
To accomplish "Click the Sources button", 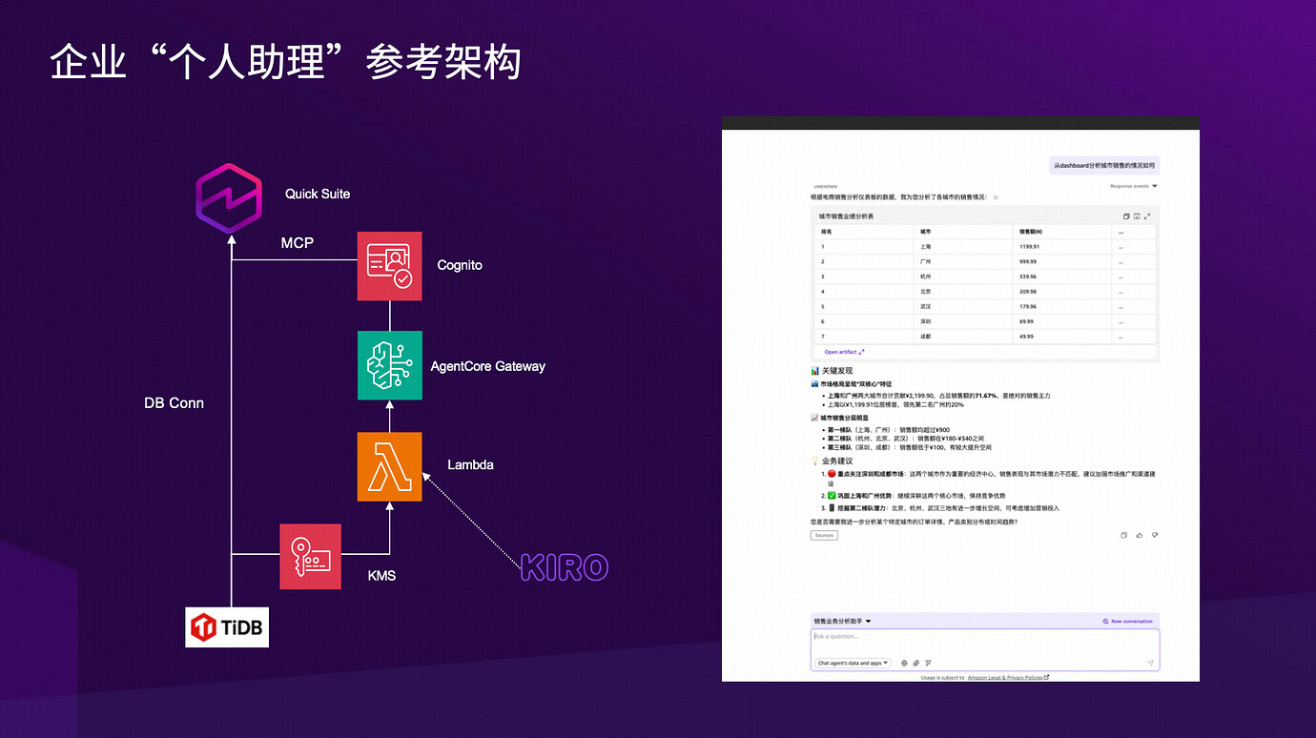I will pyautogui.click(x=823, y=535).
